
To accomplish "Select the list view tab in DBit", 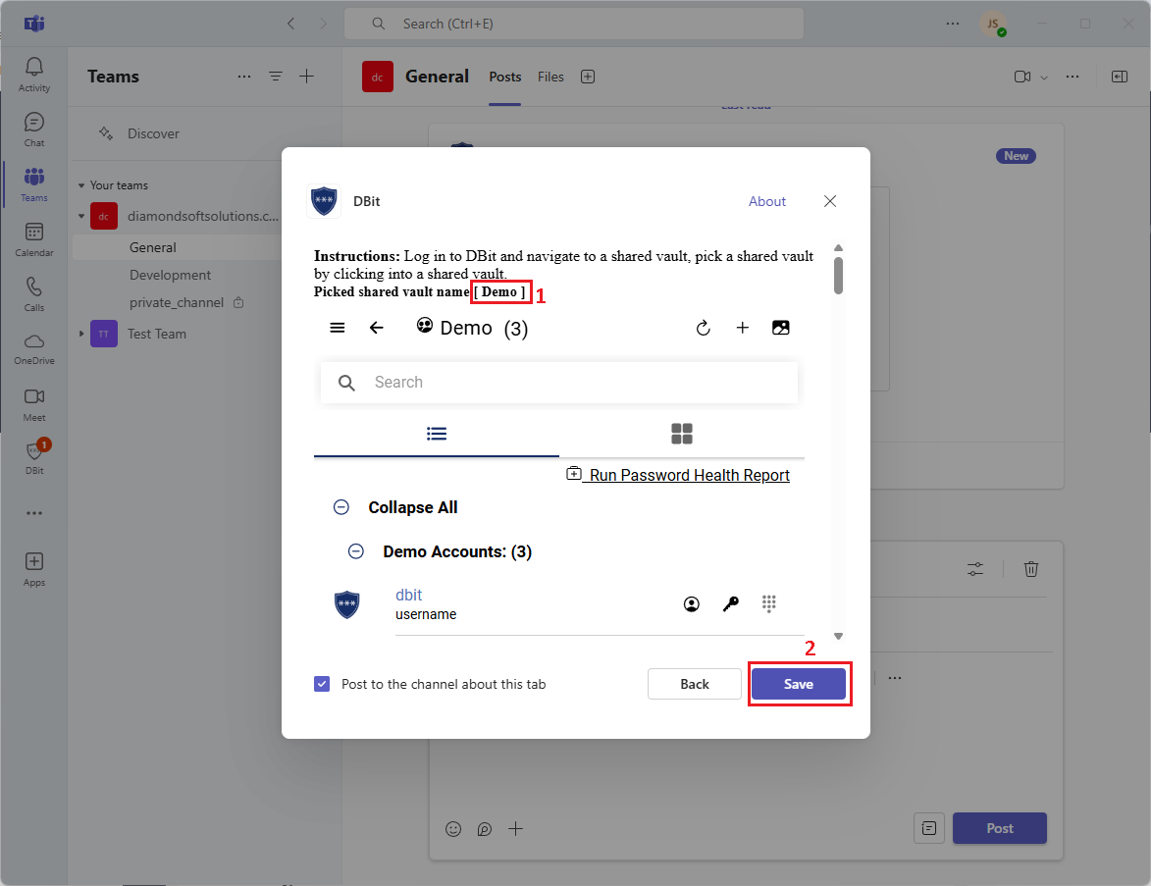I will (x=437, y=434).
